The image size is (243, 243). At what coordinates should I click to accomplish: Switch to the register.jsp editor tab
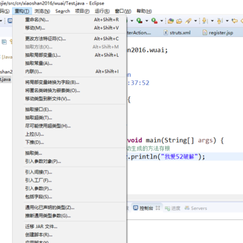pos(218,32)
